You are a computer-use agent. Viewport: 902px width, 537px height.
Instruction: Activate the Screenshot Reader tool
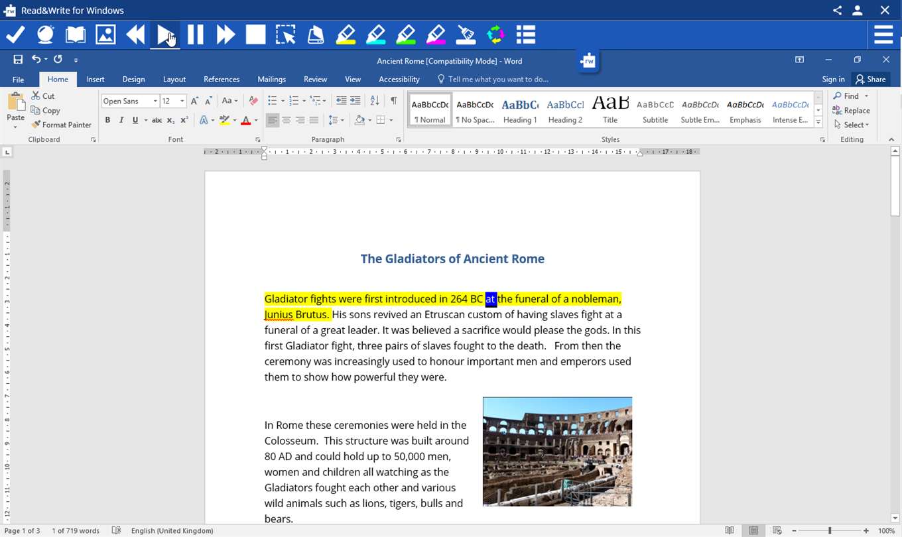pyautogui.click(x=286, y=34)
